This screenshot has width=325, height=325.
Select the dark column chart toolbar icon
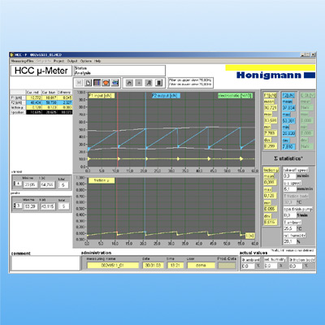click(97, 83)
